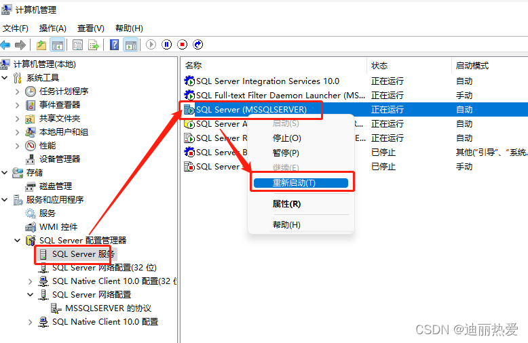The width and height of the screenshot is (528, 343).
Task: Click the 服务 gear icon
Action: click(31, 214)
